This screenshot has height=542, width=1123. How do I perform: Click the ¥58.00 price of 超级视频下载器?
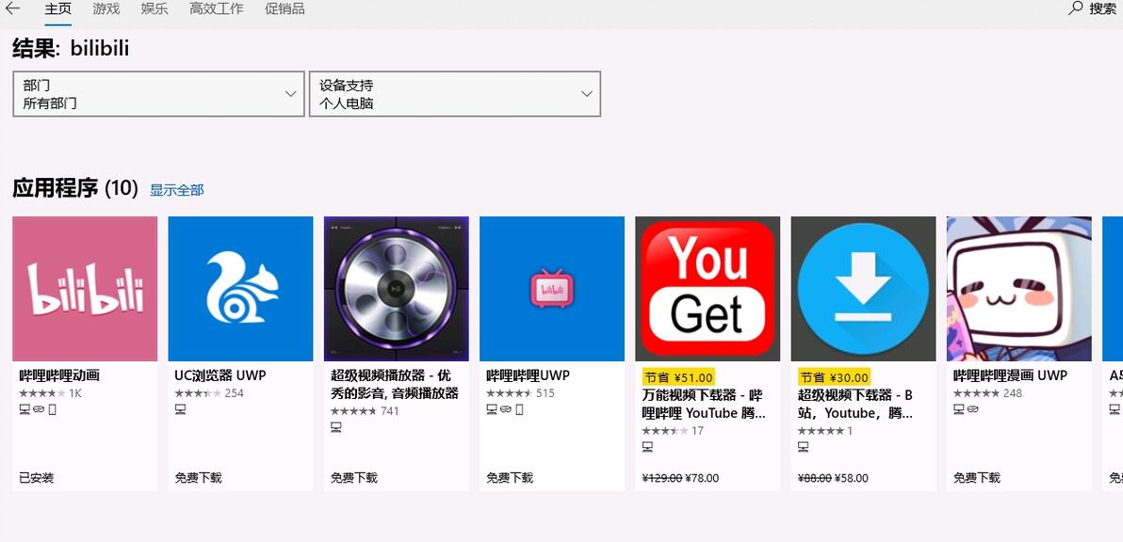pyautogui.click(x=852, y=478)
